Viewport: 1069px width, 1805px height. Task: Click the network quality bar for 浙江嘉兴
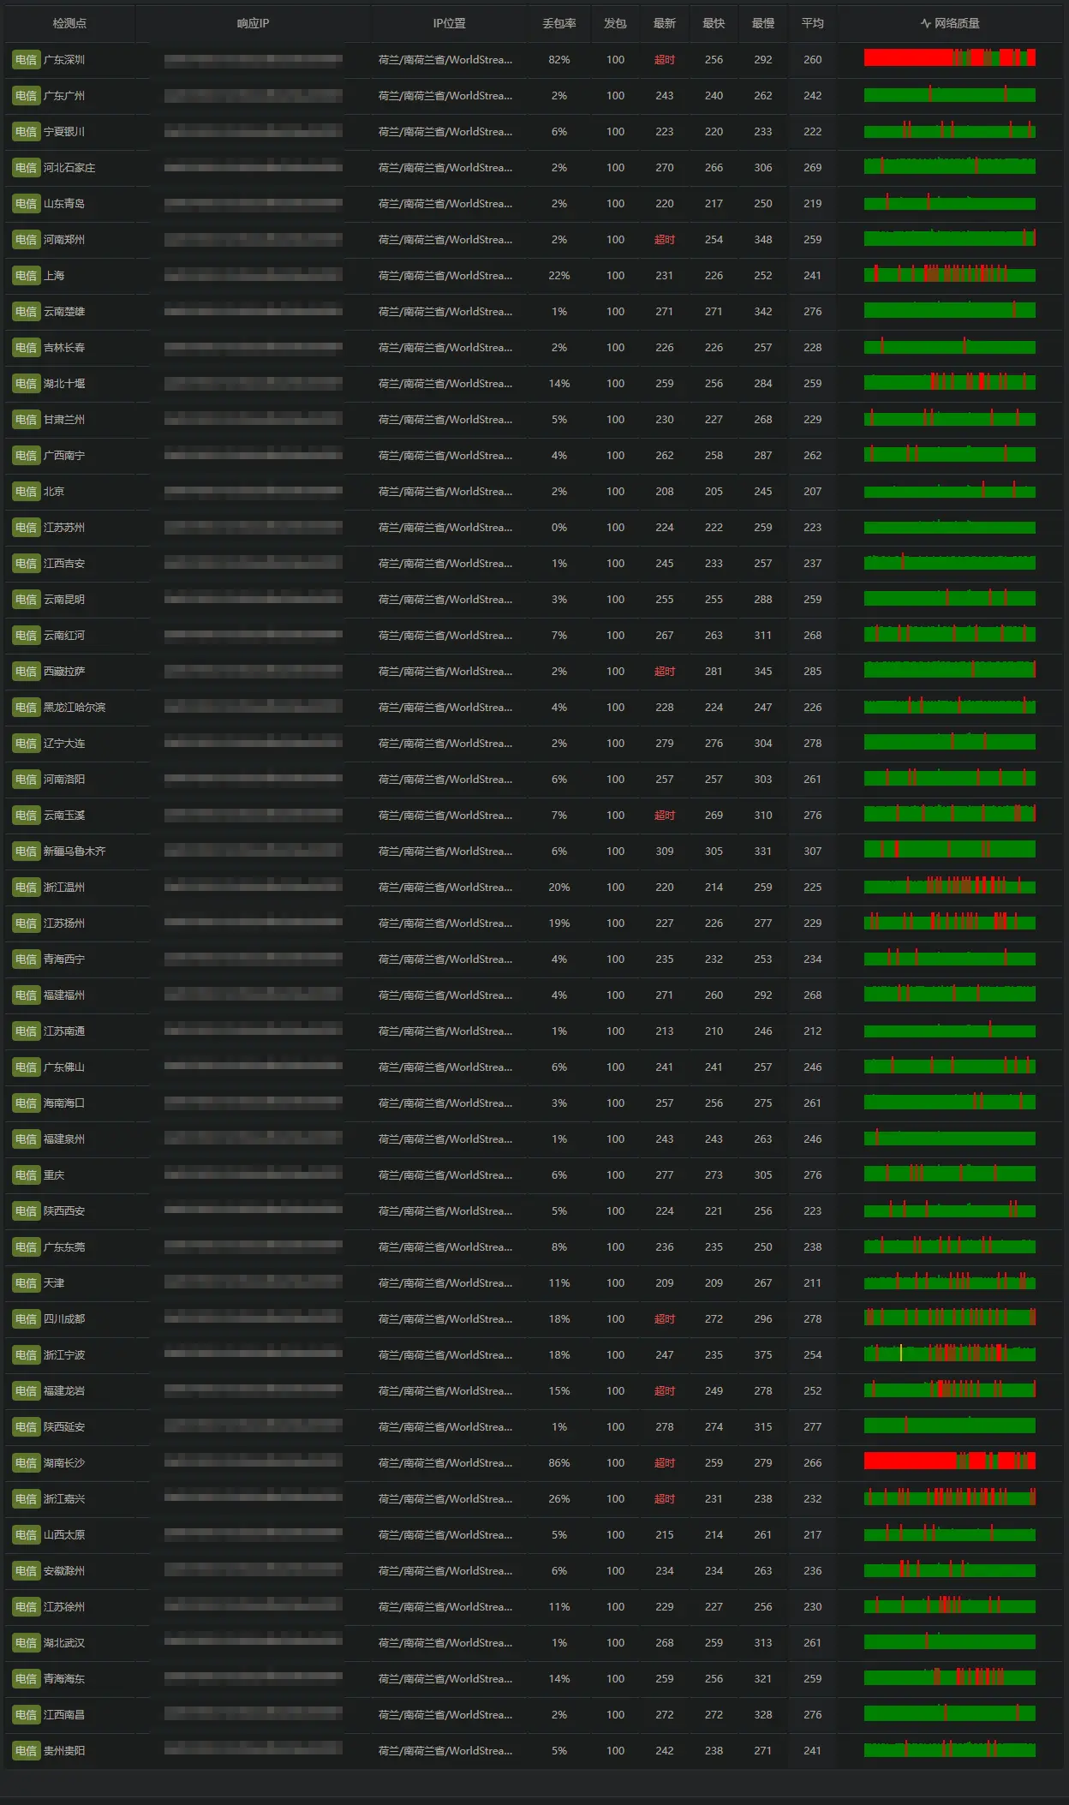click(949, 1497)
